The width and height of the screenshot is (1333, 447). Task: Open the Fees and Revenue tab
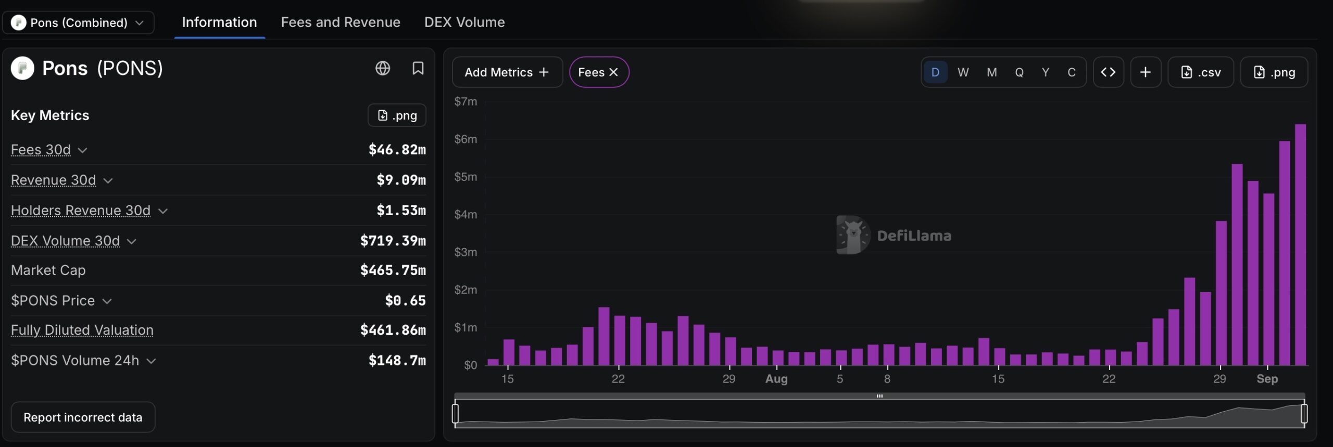pyautogui.click(x=341, y=22)
